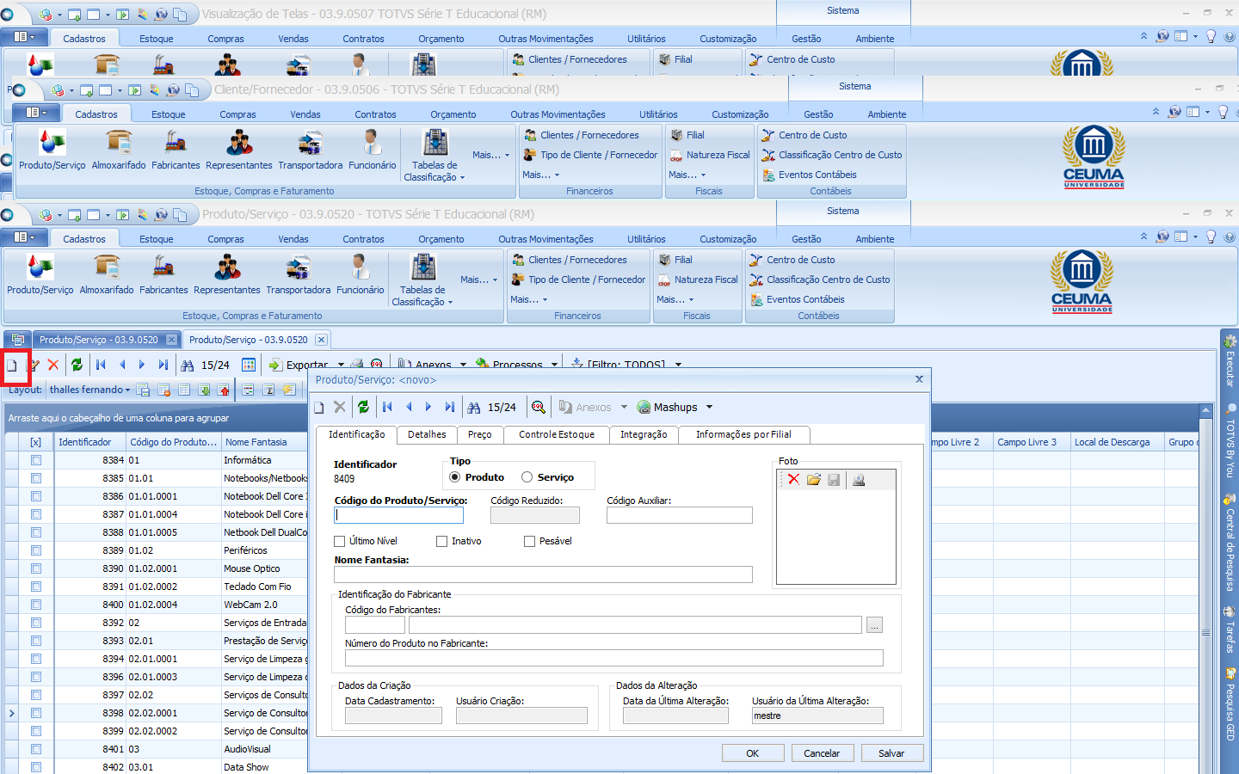Click refresh icon in Produto/Serviço dialog toolbar

click(x=363, y=407)
